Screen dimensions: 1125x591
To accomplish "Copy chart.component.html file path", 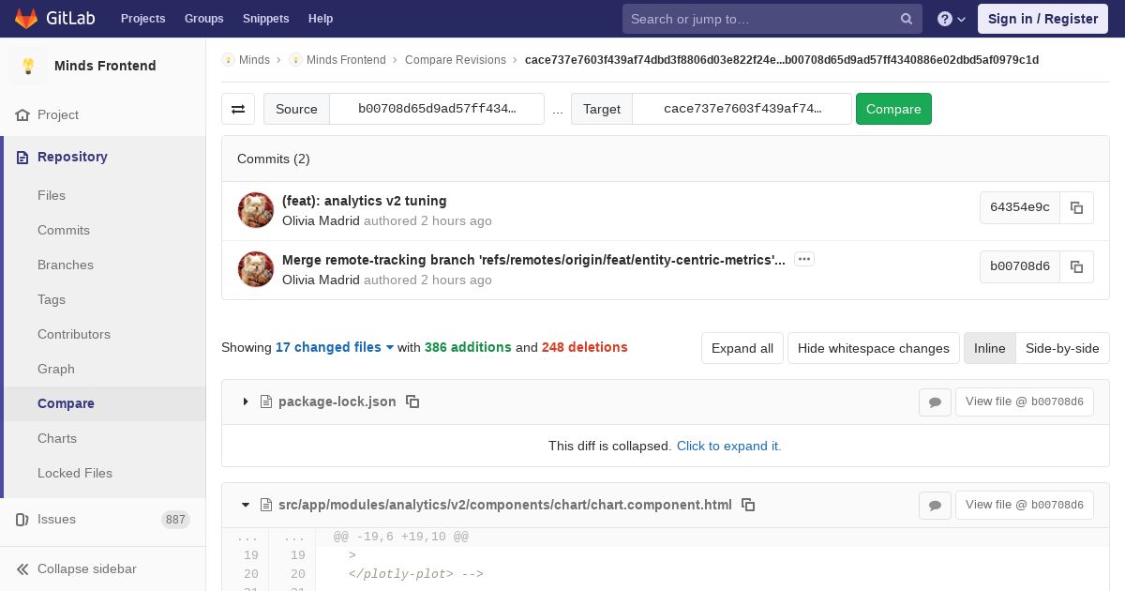I will click(x=748, y=505).
